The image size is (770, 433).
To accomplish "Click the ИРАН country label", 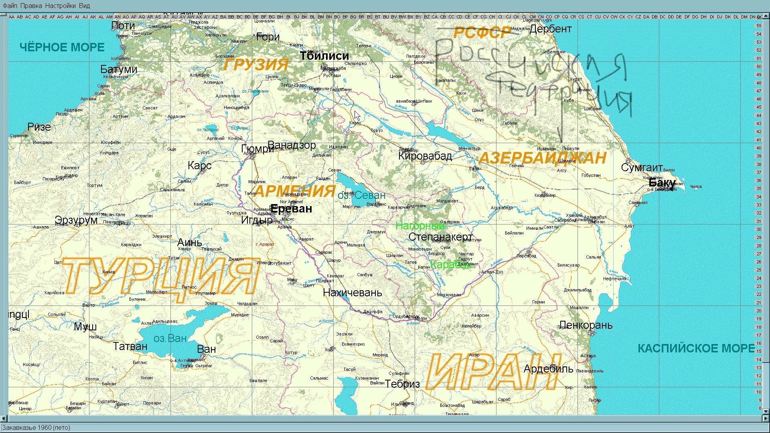I will tap(493, 371).
